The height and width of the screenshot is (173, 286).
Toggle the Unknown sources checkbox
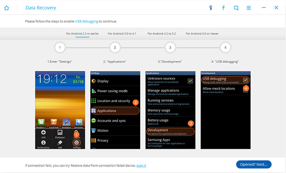pyautogui.click(x=190, y=81)
